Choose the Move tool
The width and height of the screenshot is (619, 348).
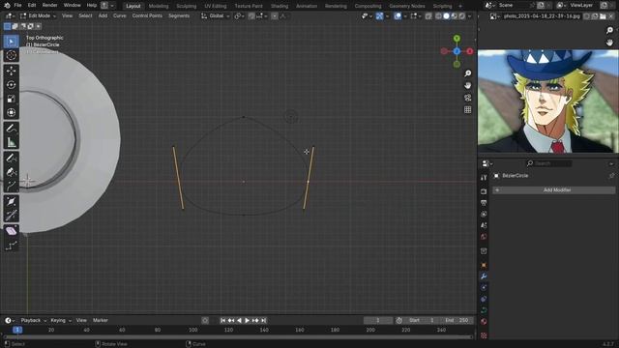click(11, 71)
